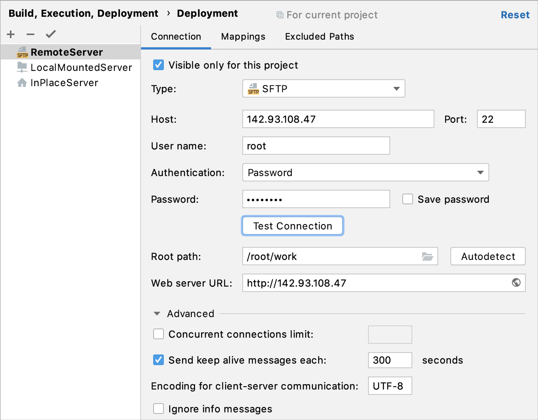Click into the Host input field
This screenshot has height=420, width=538.
[338, 119]
